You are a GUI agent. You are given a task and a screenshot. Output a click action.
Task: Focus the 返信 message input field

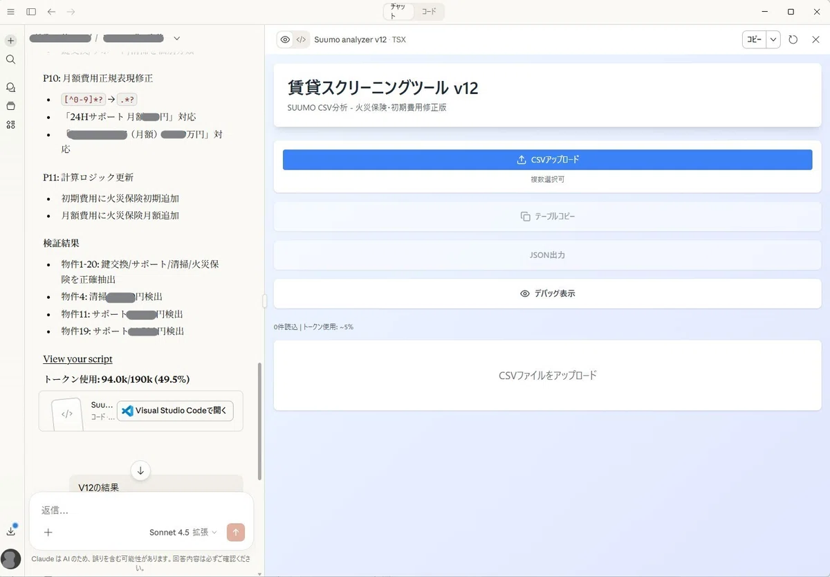pos(141,510)
